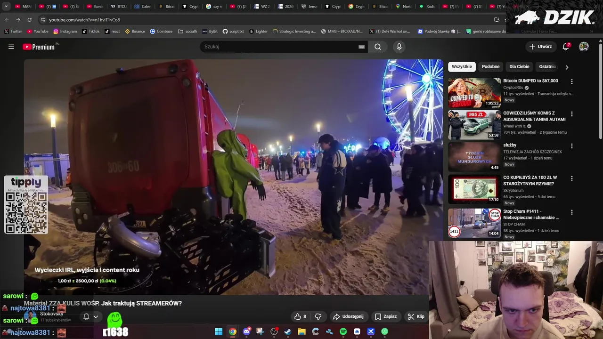Image resolution: width=603 pixels, height=339 pixels.
Task: Open the CryptosRUs channel name
Action: pos(513,88)
